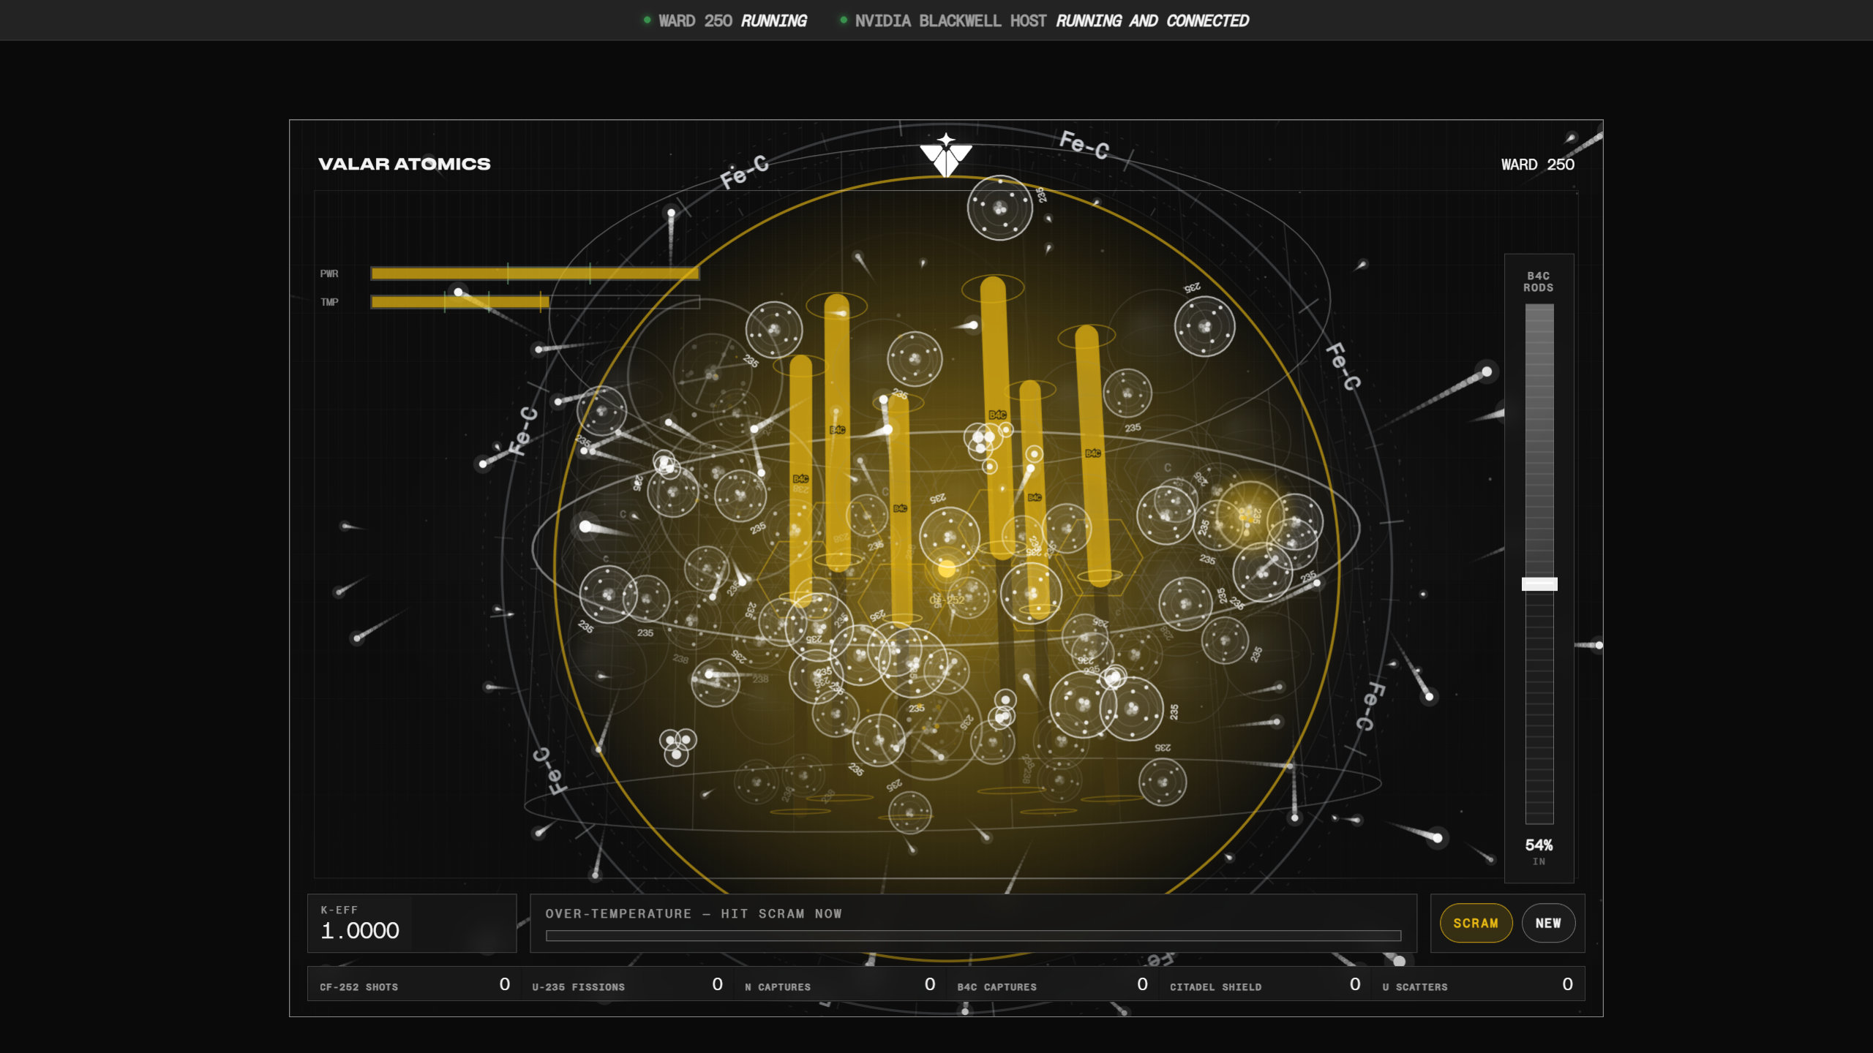Viewport: 1873px width, 1053px height.
Task: Click the OVER-TEMPERATURE warning message
Action: click(693, 913)
